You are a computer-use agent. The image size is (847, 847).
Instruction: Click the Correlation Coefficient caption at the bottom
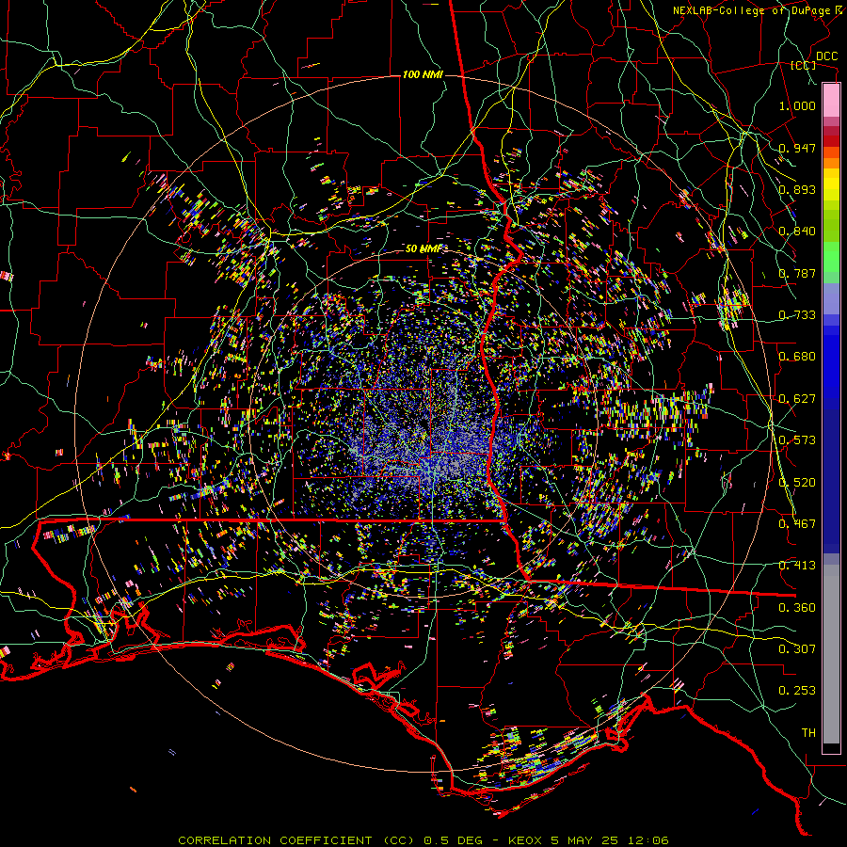pyautogui.click(x=423, y=840)
